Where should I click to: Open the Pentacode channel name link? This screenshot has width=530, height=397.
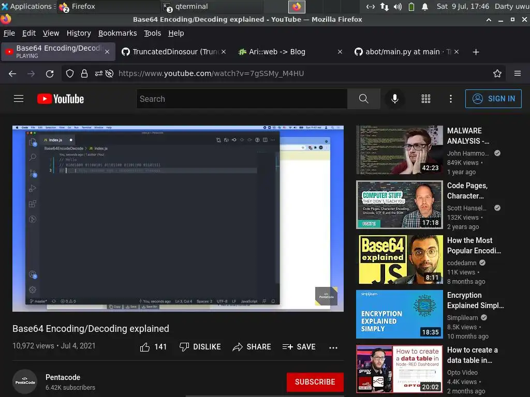coord(63,377)
